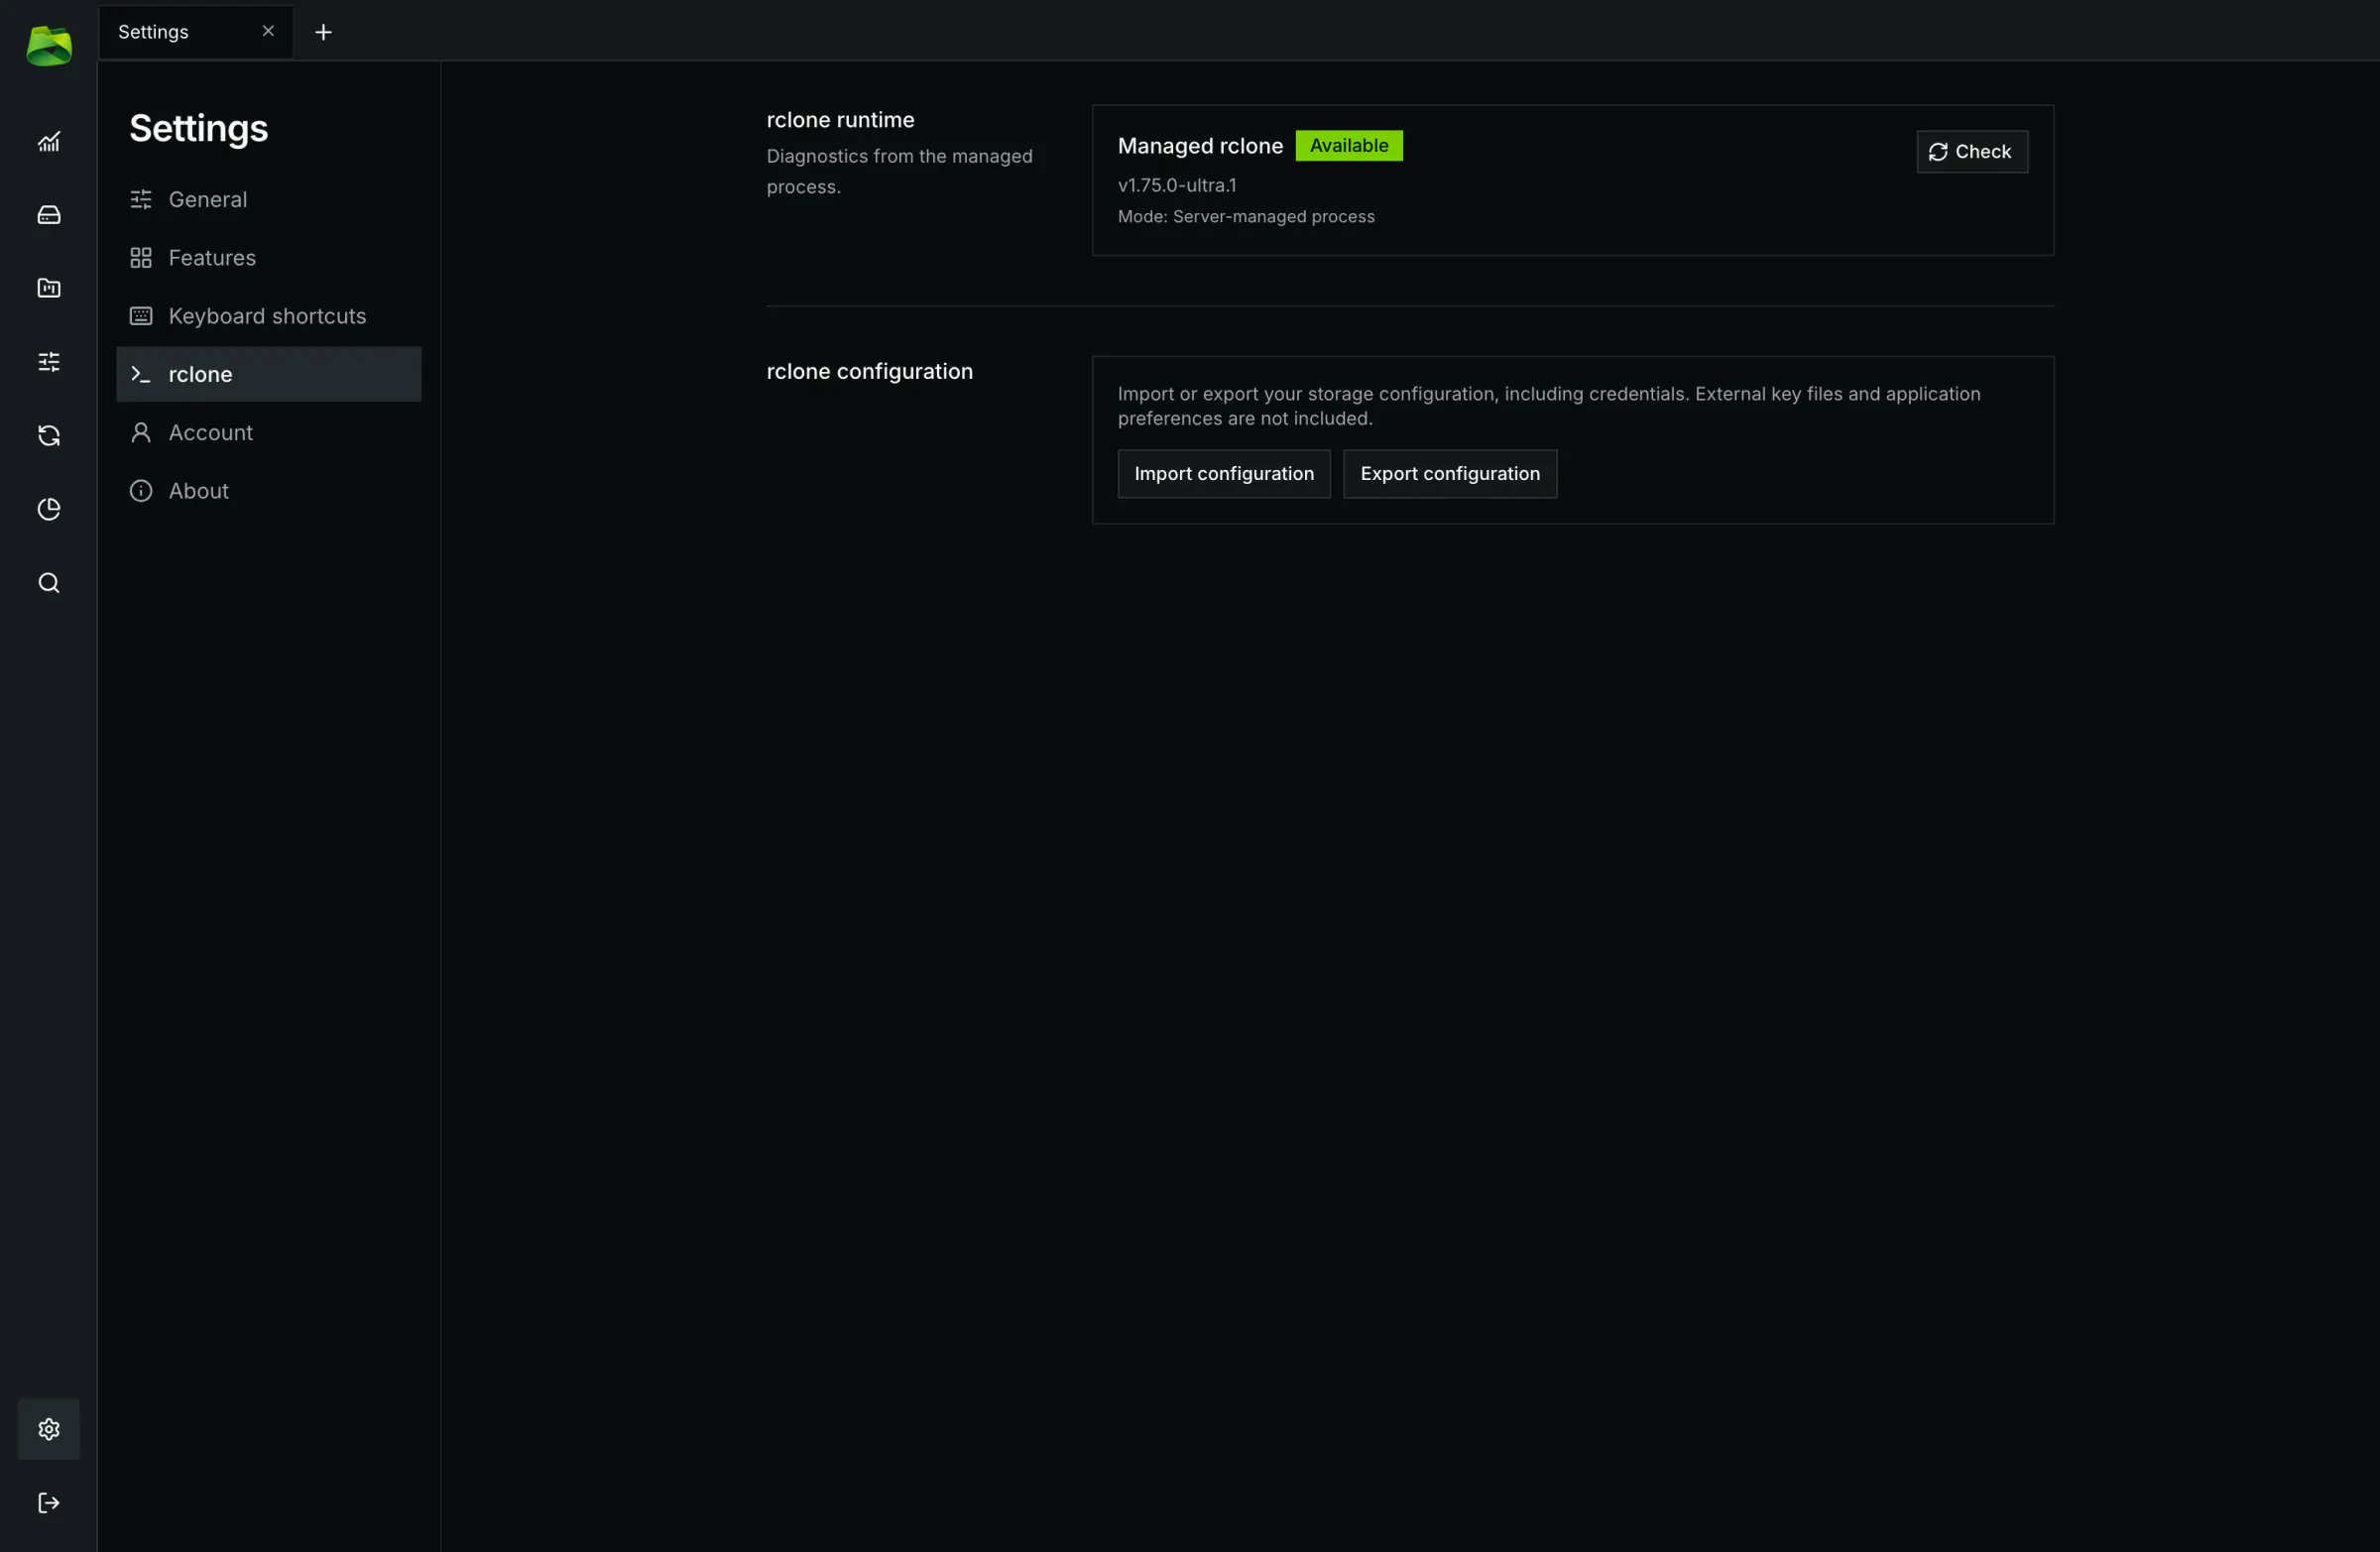
Task: Open the search magnifier icon in sidebar
Action: [x=49, y=583]
